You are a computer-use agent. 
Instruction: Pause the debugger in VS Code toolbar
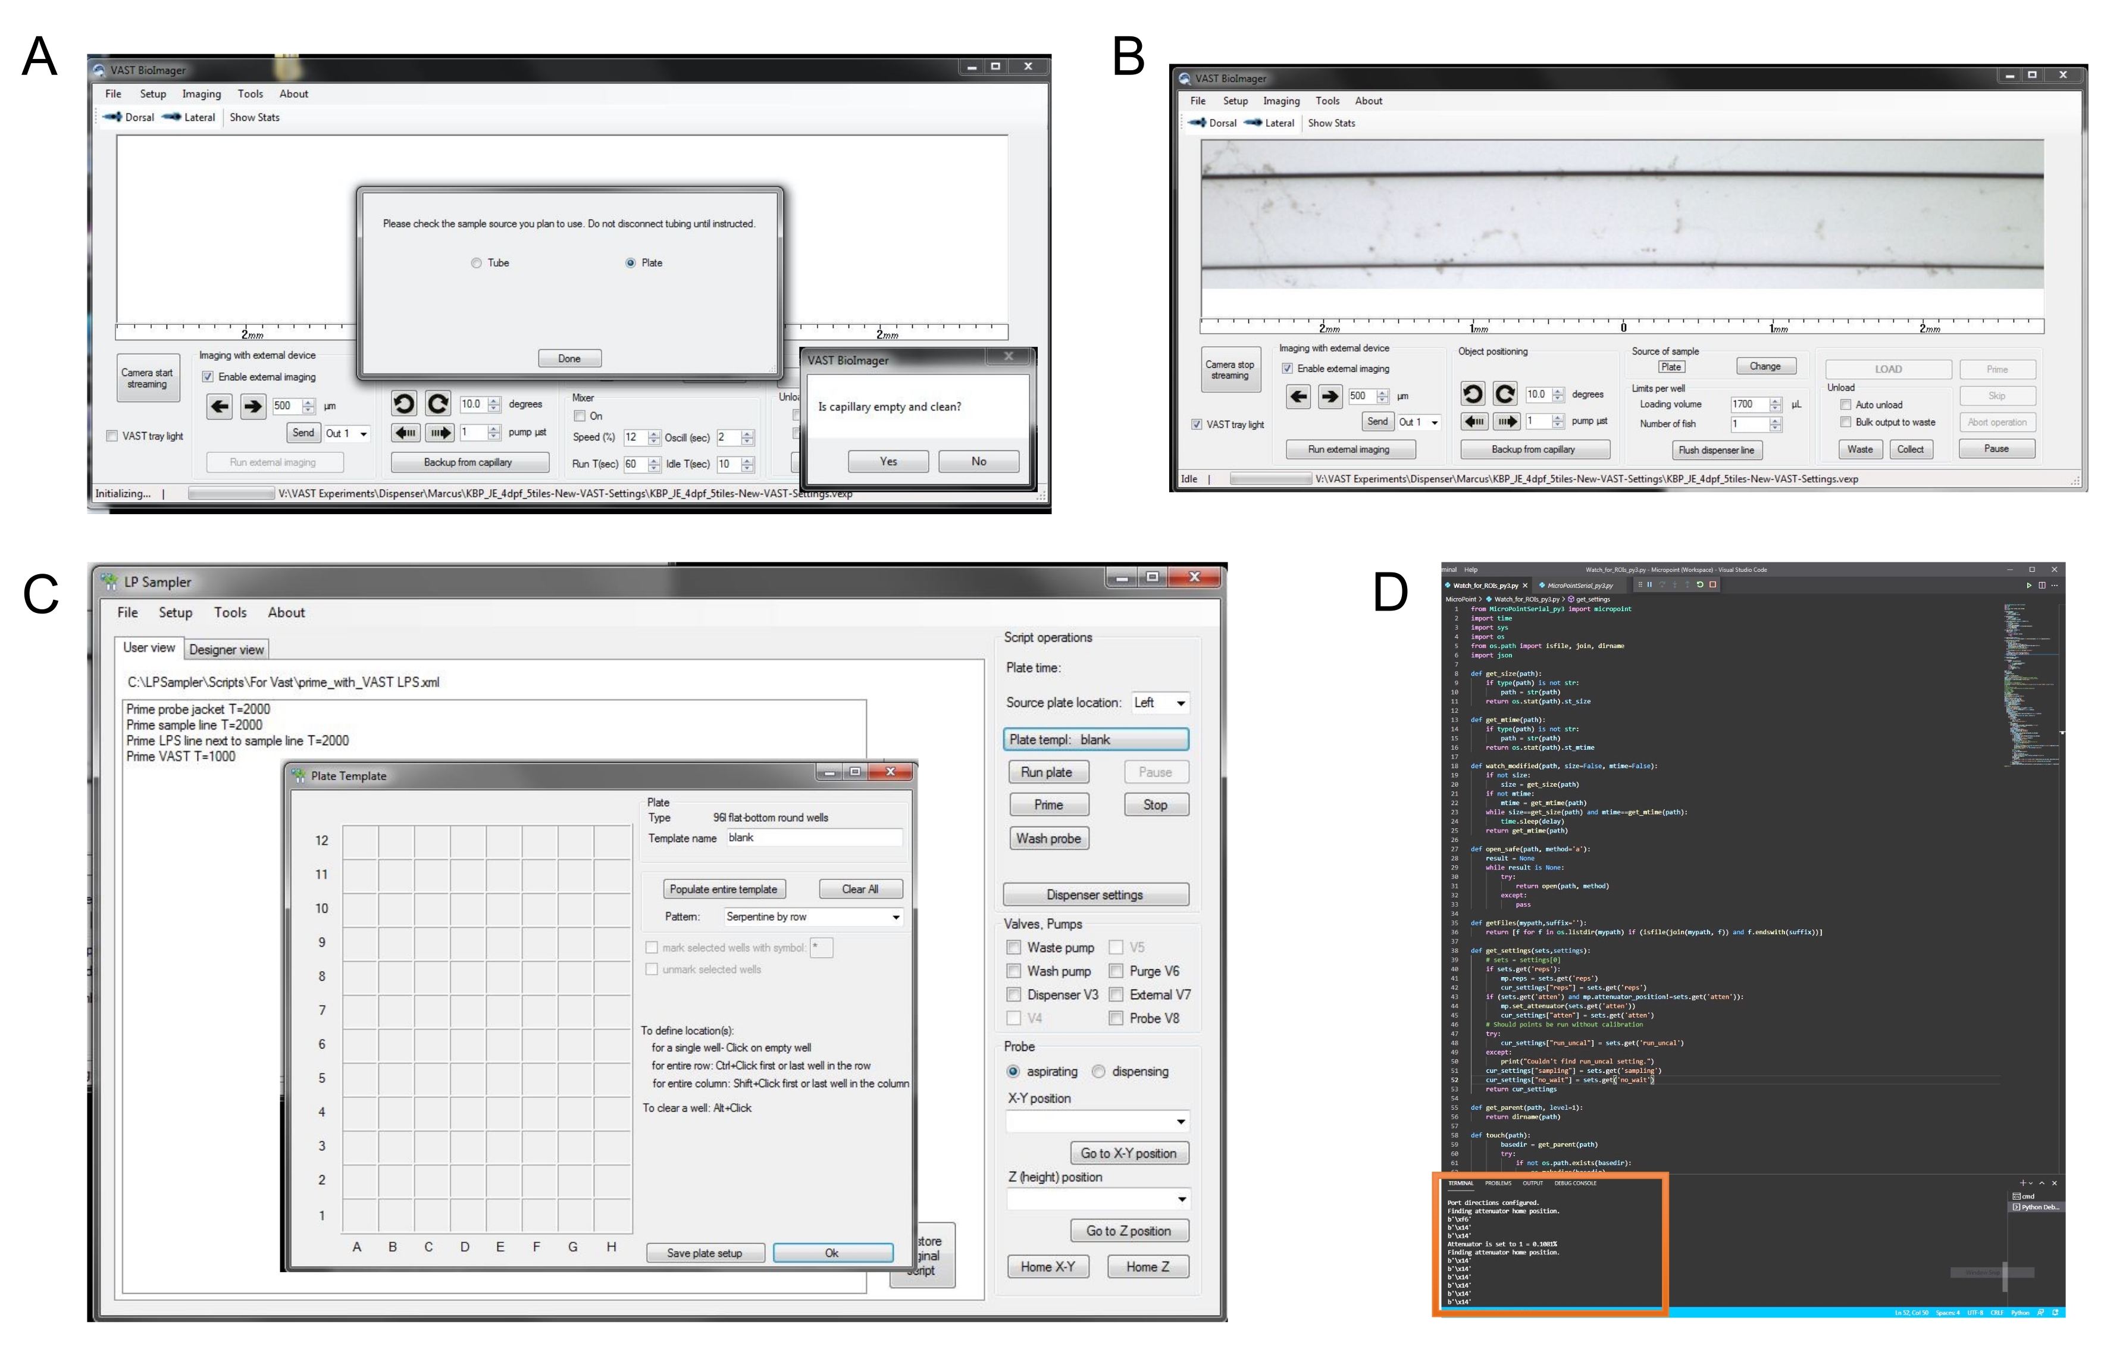pyautogui.click(x=1649, y=584)
